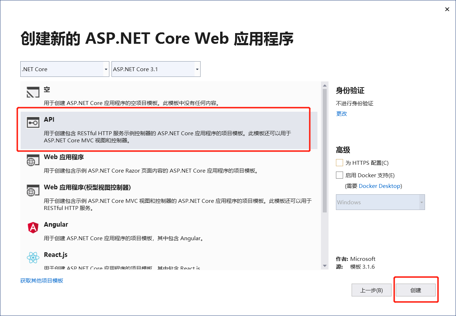Click the React.js atom icon
The image size is (456, 316).
(33, 258)
